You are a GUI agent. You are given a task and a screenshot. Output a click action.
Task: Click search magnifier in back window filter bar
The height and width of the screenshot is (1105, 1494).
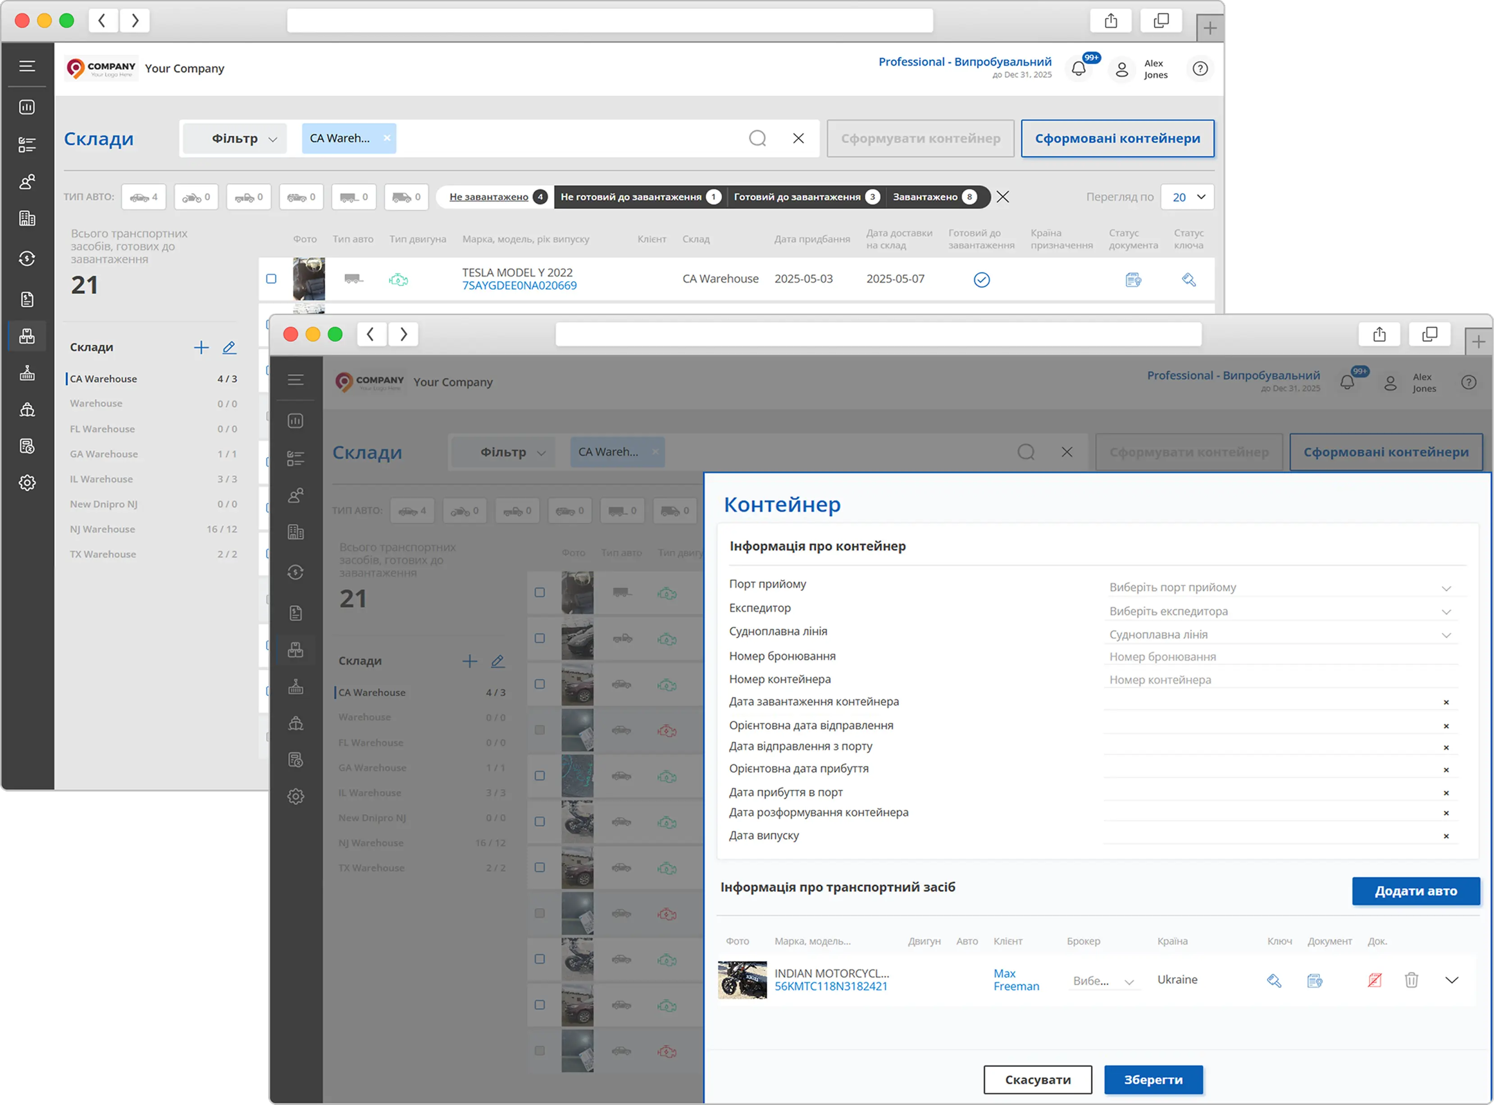tap(758, 138)
